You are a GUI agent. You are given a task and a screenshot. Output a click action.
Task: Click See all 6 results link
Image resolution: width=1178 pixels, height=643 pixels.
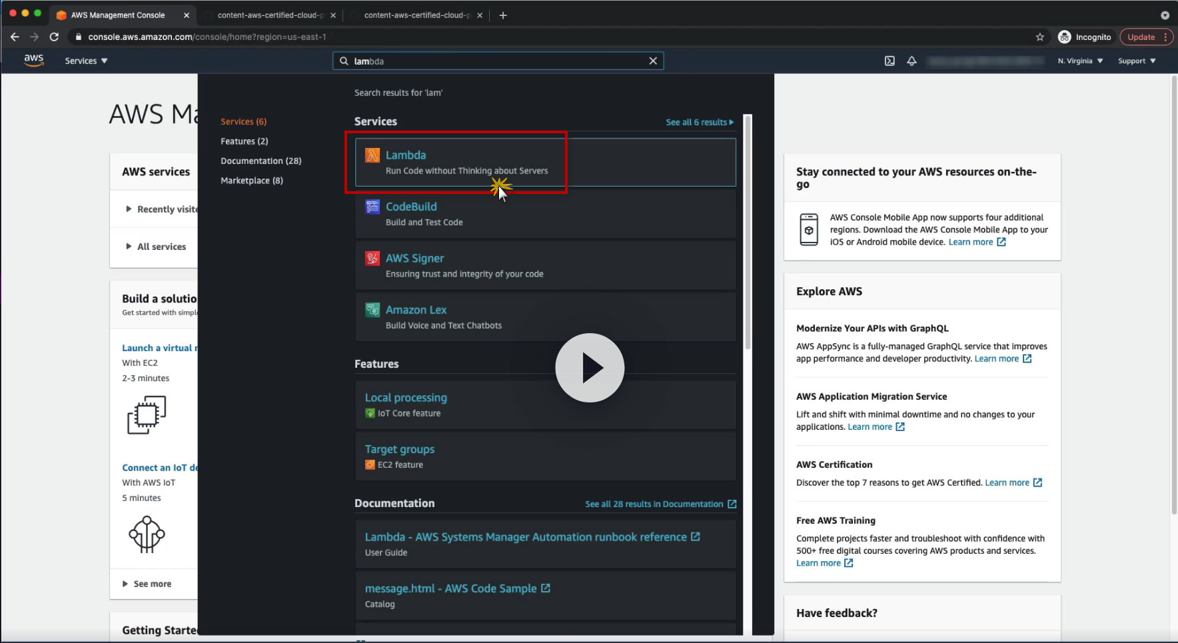(x=700, y=122)
